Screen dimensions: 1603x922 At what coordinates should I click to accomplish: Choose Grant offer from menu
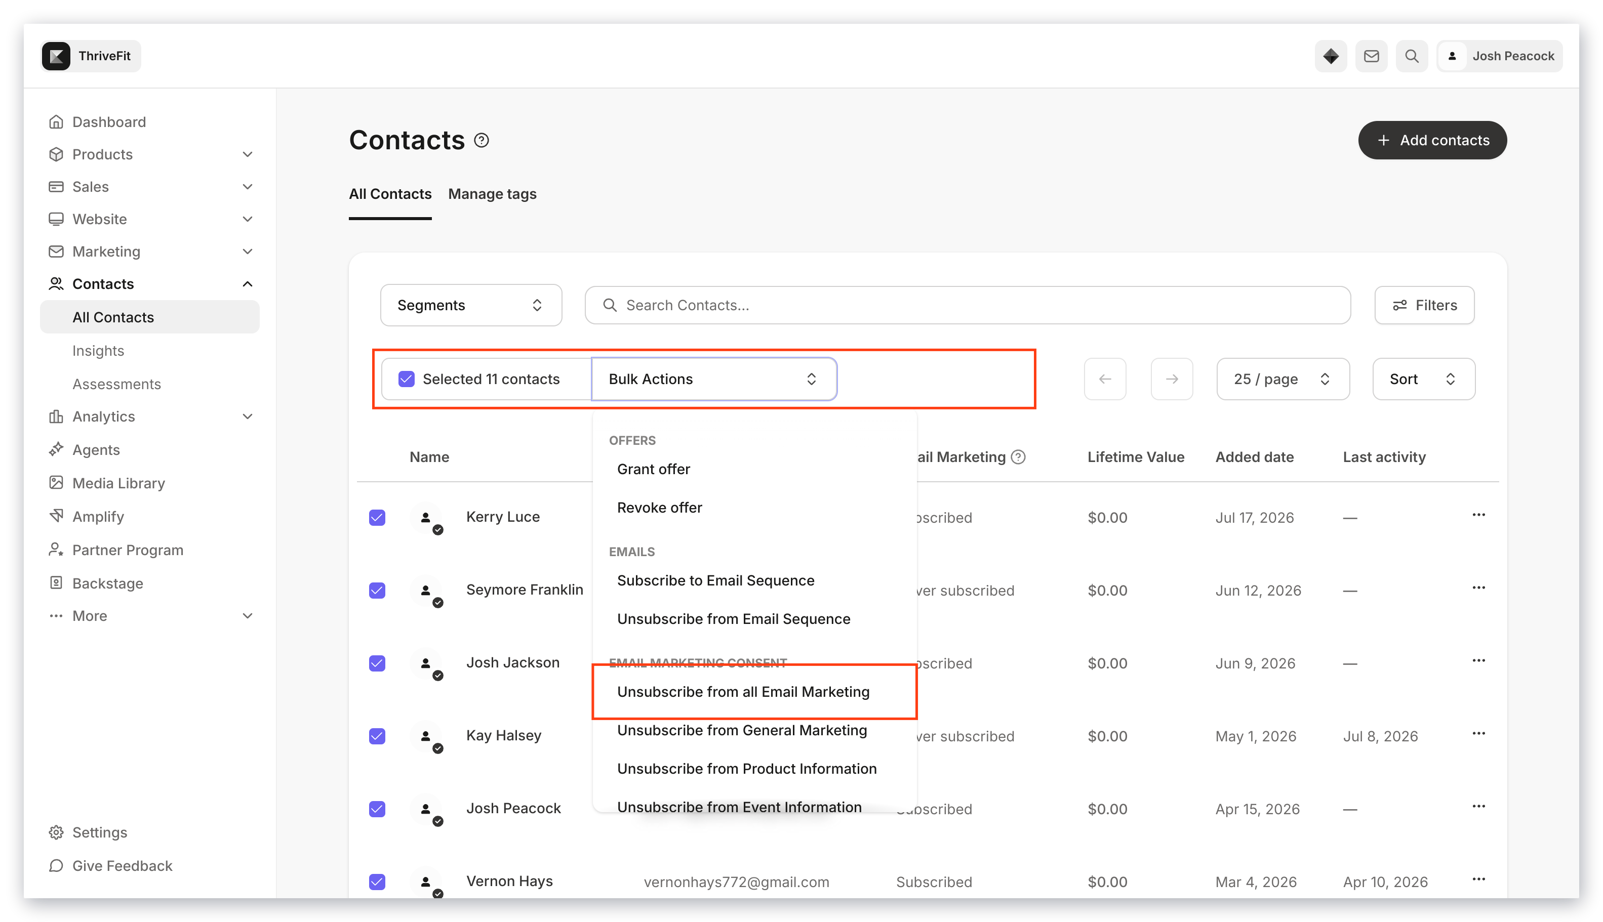click(653, 469)
